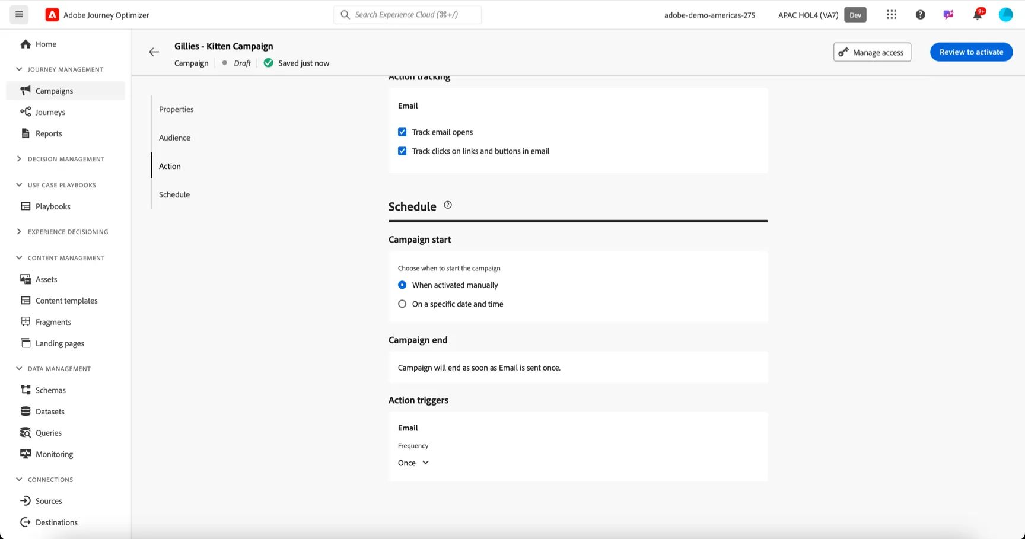Image resolution: width=1025 pixels, height=539 pixels.
Task: Click the Adobe logo icon
Action: coord(52,15)
